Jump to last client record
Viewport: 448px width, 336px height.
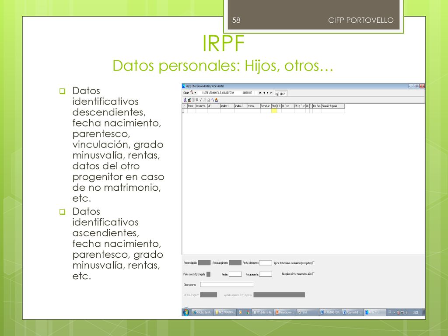tap(271, 93)
